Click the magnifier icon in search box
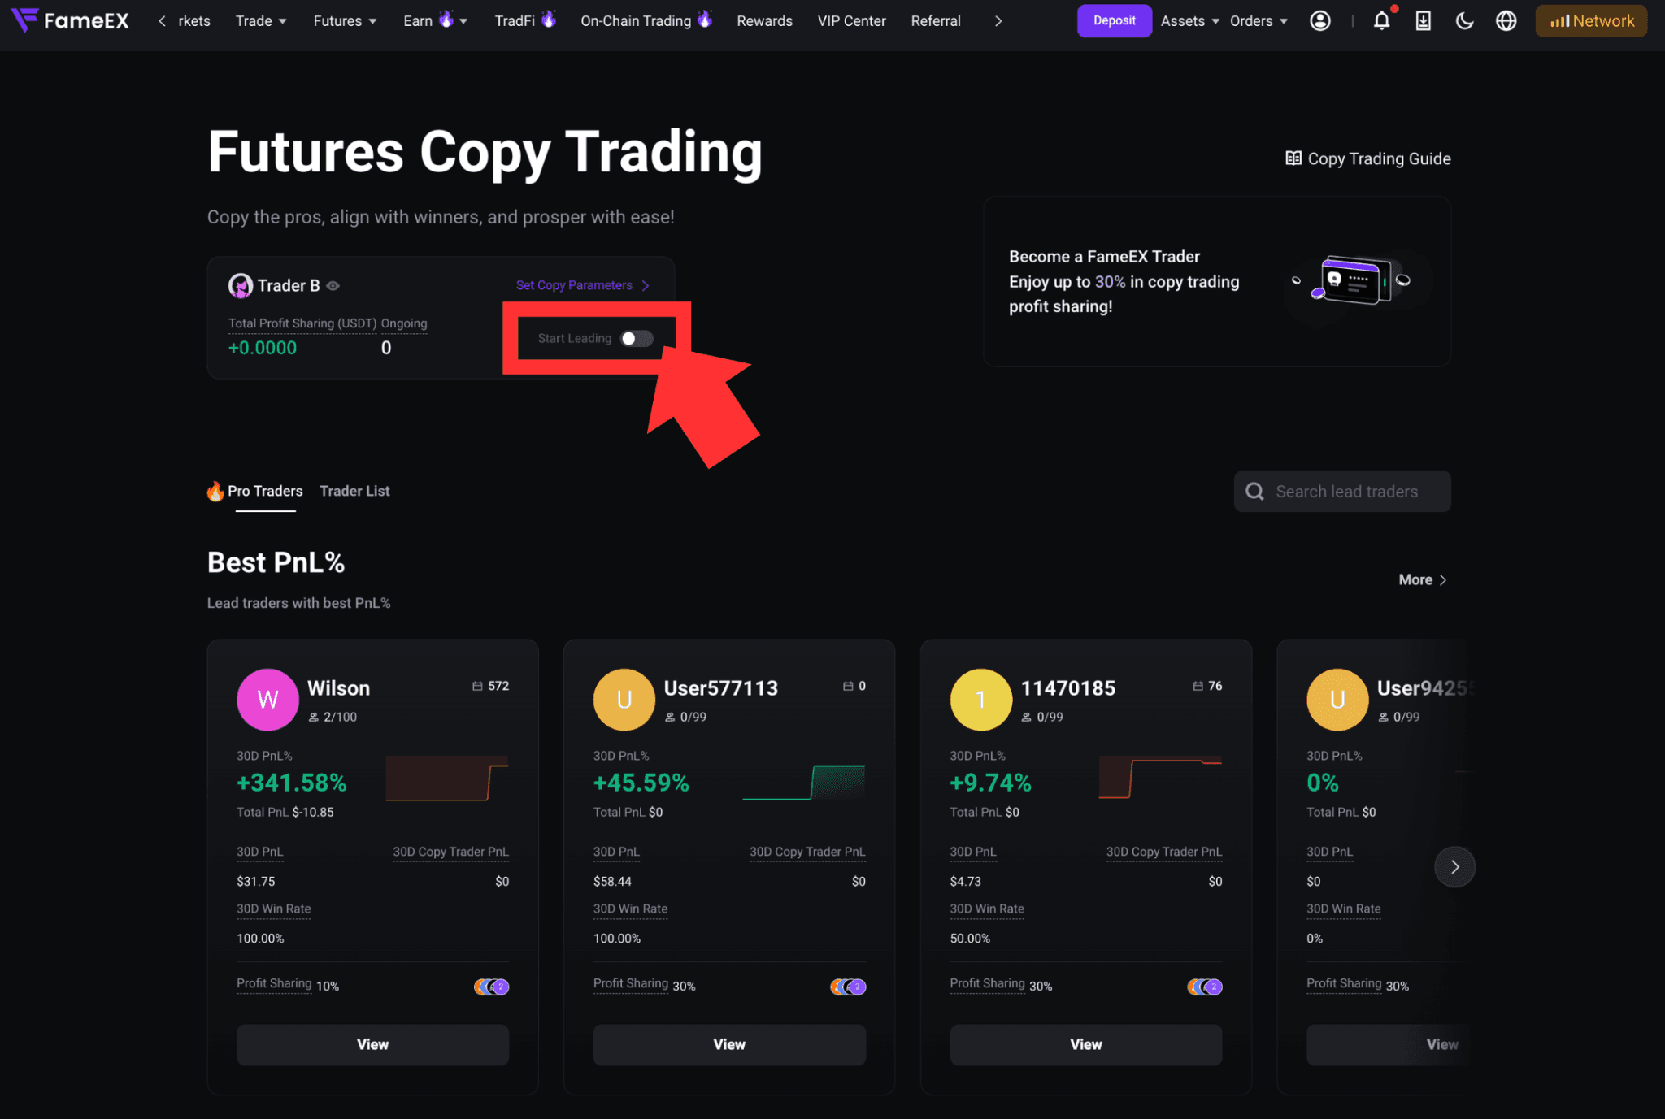The image size is (1665, 1119). coord(1254,492)
